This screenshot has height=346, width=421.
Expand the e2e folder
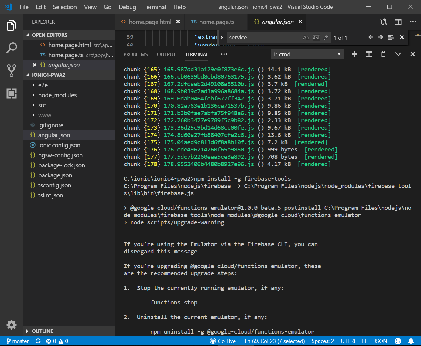pyautogui.click(x=33, y=85)
